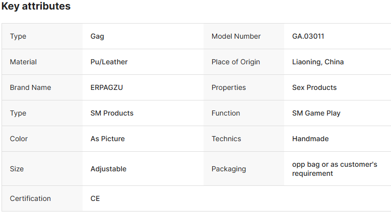Click the "Key attributes" heading
The image size is (391, 212).
tap(36, 7)
